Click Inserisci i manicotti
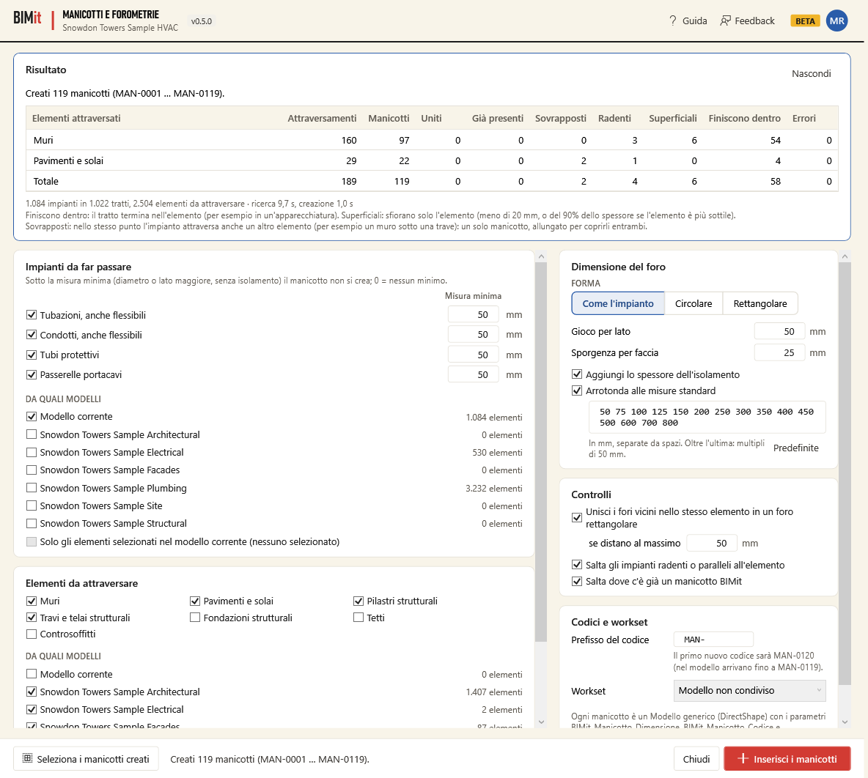Viewport: 868px width, 778px height. [x=787, y=759]
